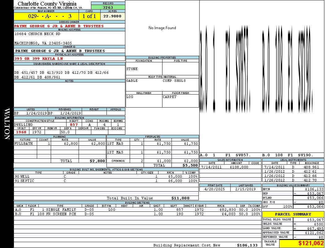Select TOTAL BLDG VALUE $53,067
Image resolution: width=325 pixels, height=248 pixels.
315,220
